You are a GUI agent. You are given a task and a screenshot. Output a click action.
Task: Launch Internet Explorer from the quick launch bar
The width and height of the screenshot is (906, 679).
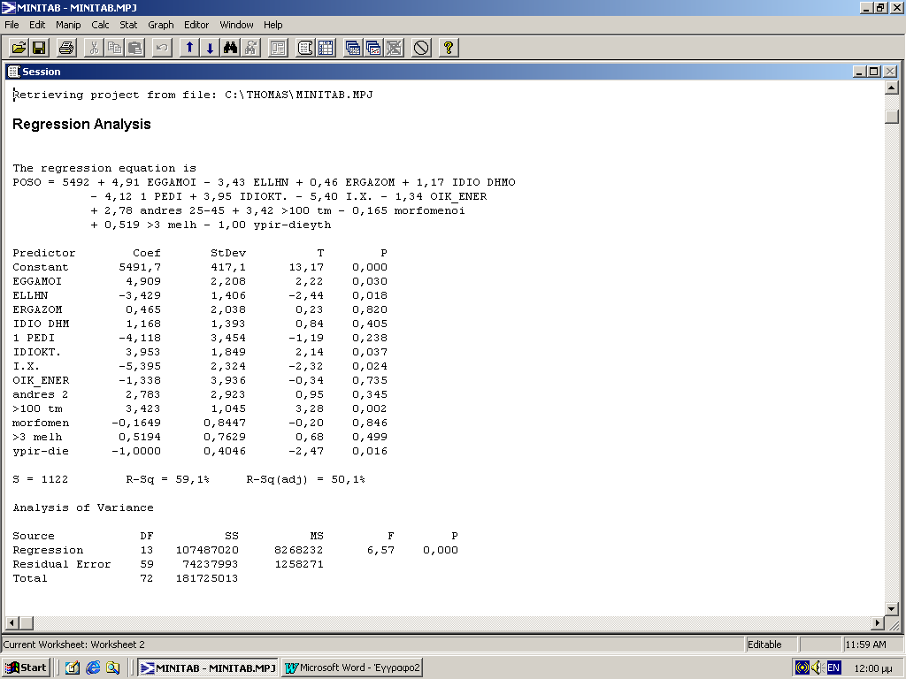click(93, 668)
